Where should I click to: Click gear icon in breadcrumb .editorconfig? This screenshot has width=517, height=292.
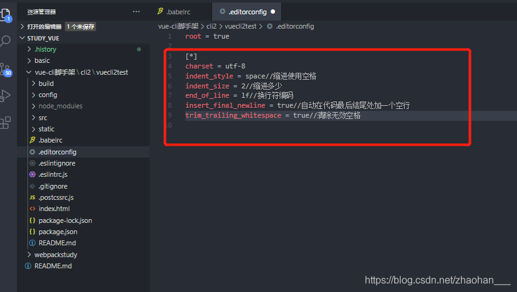[269, 26]
